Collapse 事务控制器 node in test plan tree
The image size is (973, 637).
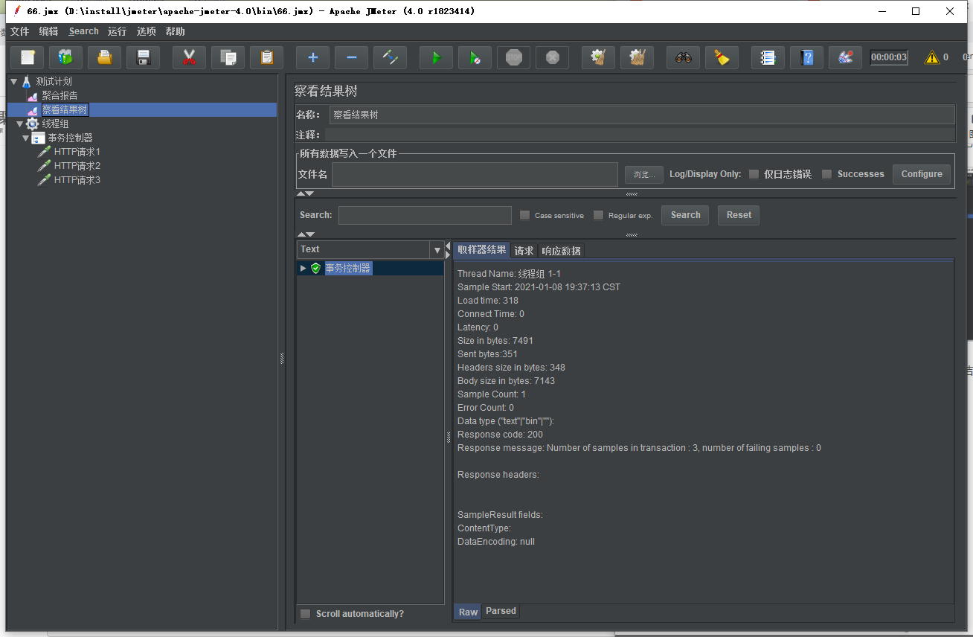click(x=26, y=138)
